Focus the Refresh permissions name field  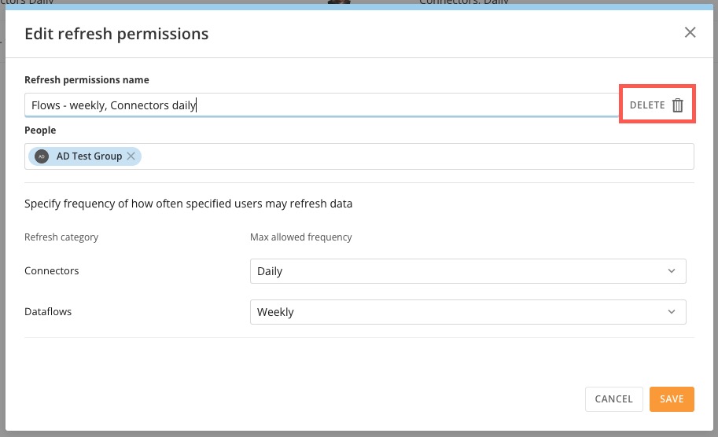322,105
